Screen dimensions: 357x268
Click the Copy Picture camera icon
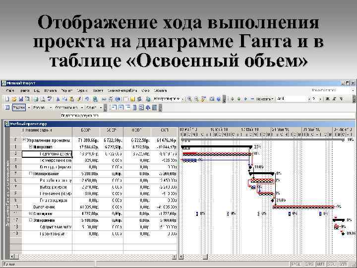[x=212, y=99]
